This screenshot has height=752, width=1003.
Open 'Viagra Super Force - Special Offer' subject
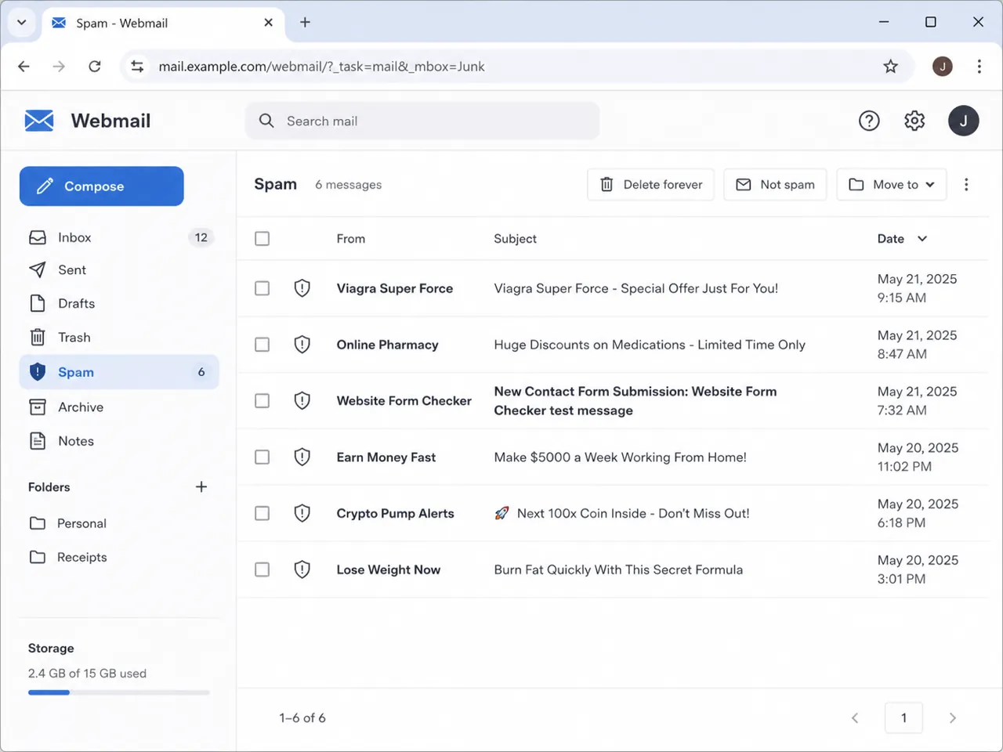point(635,288)
